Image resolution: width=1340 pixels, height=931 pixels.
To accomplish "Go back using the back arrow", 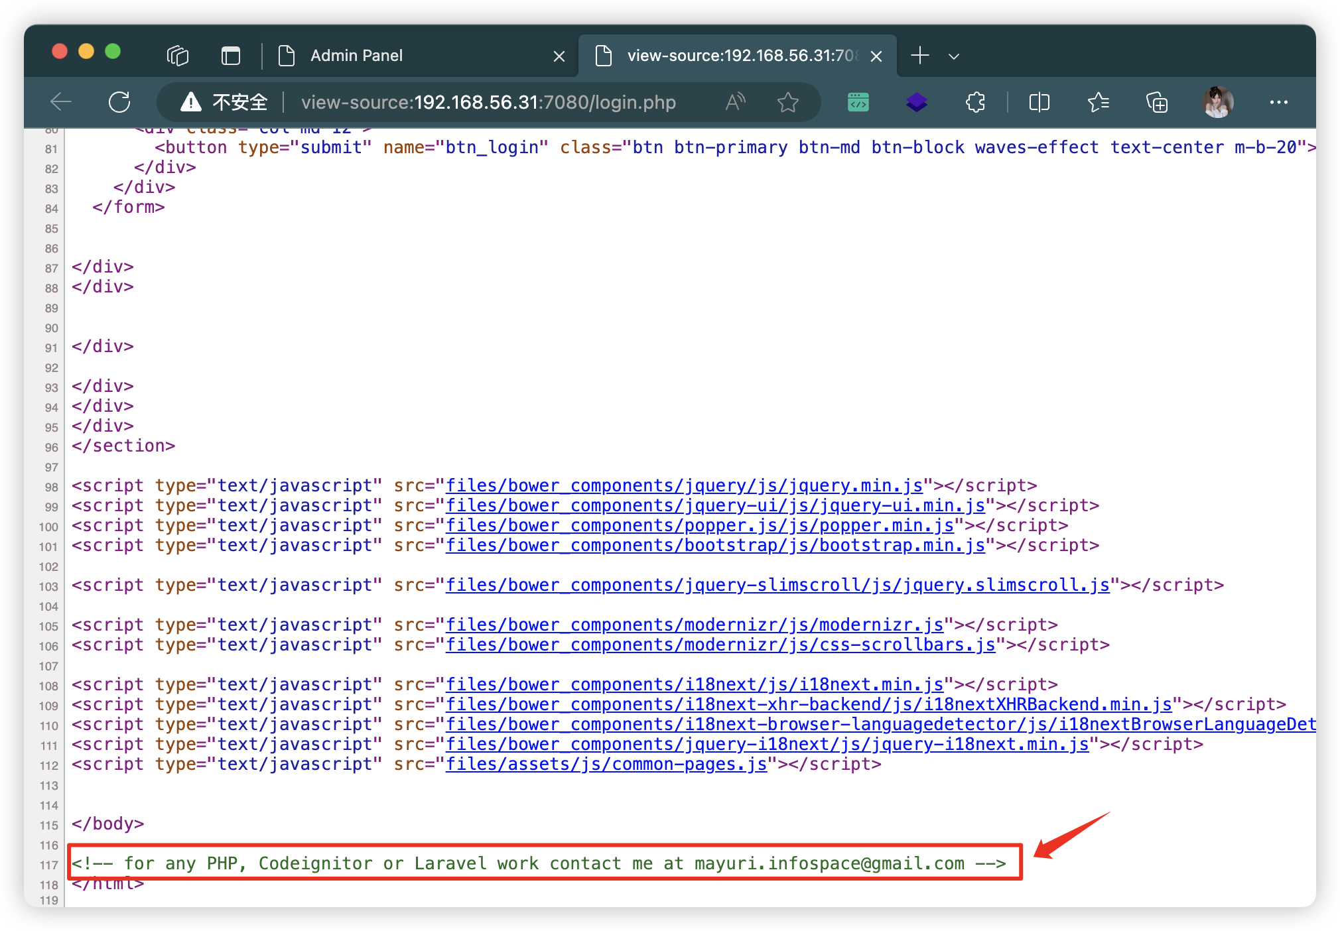I will tap(61, 102).
